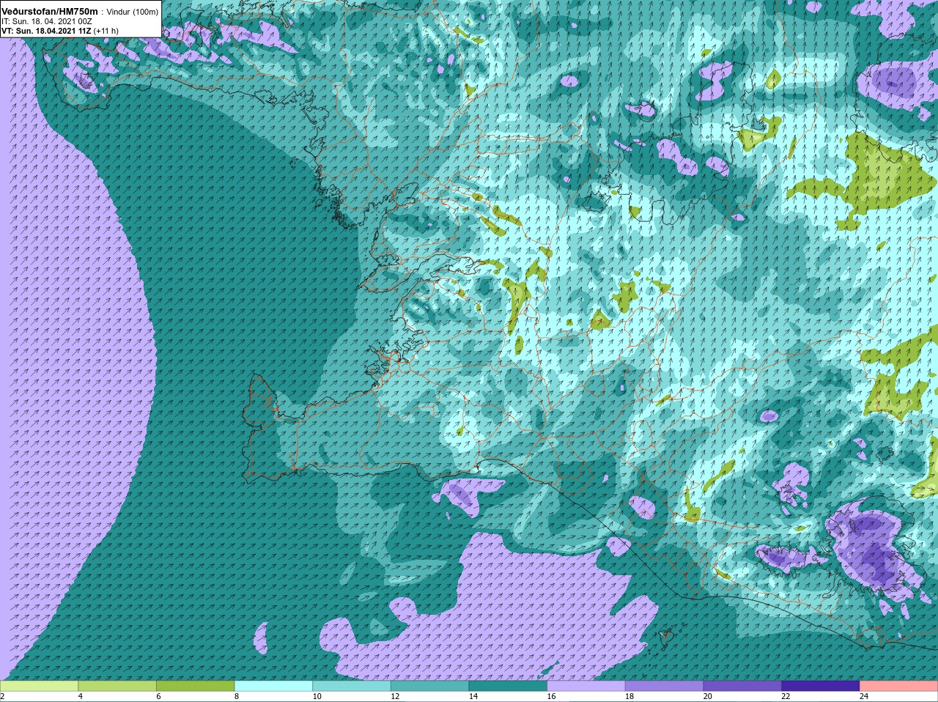The height and width of the screenshot is (702, 938).
Task: Click the Veðurstofan/HM750m title text
Action: pyautogui.click(x=50, y=12)
